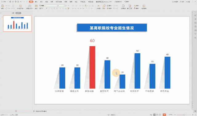Click the Share button at top right
This screenshot has width=197, height=116.
[x=188, y=2]
